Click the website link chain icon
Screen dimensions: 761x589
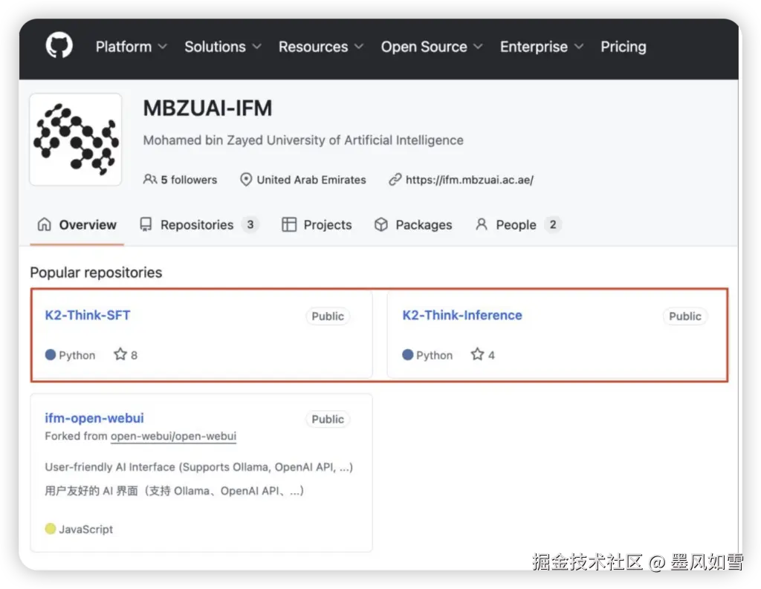click(x=395, y=180)
